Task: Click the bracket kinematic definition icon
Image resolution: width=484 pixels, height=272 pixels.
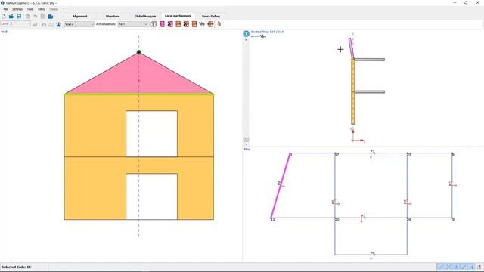Action: click(154, 24)
